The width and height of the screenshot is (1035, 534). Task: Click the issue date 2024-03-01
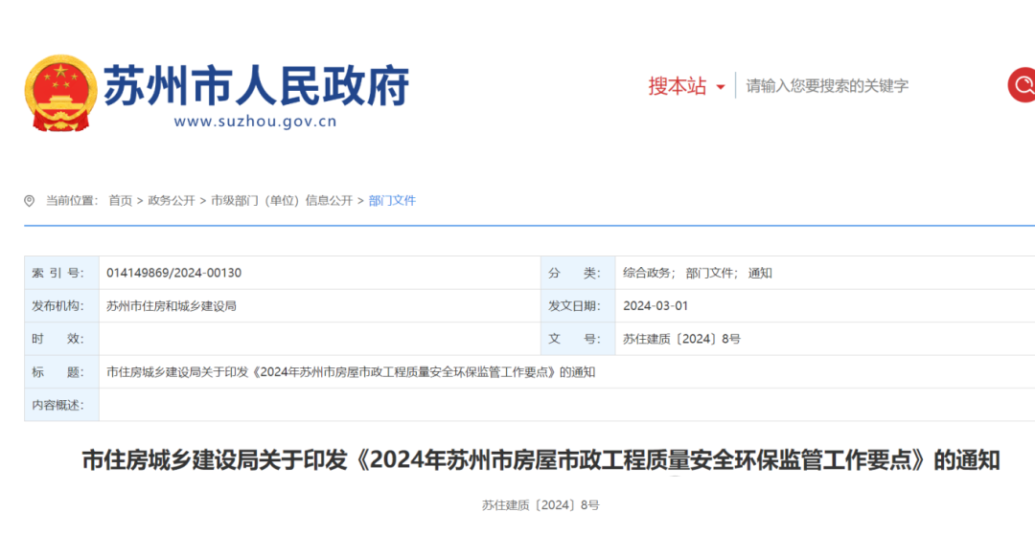click(655, 306)
